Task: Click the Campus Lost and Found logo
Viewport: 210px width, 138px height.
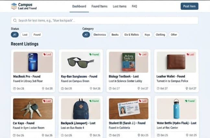Action: (x=24, y=6)
